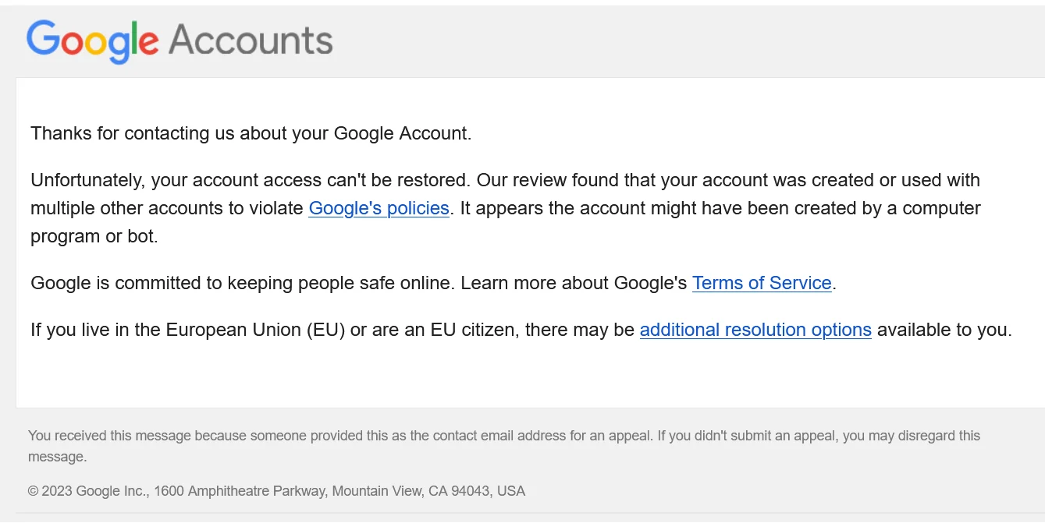1045x523 pixels.
Task: Click the Google logo in header
Action: pyautogui.click(x=93, y=41)
